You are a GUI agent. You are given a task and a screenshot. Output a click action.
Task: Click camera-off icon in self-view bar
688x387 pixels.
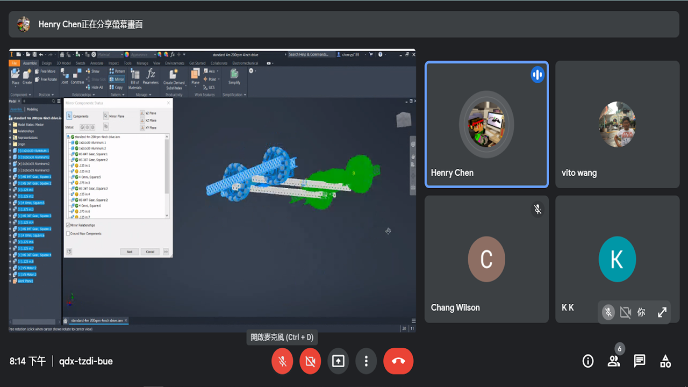click(625, 312)
